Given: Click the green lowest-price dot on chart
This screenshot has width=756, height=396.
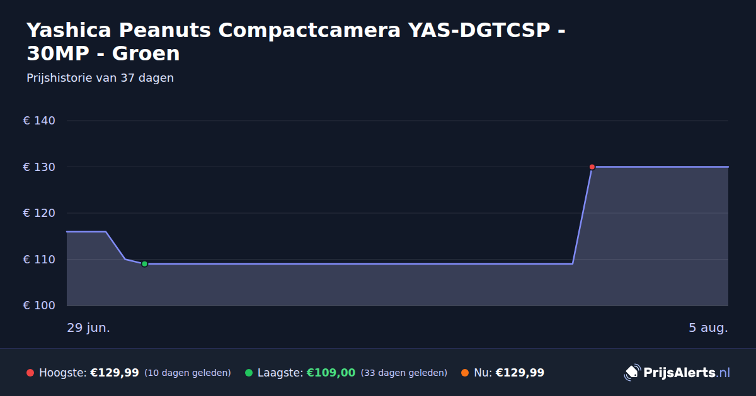Looking at the screenshot, I should click(144, 264).
